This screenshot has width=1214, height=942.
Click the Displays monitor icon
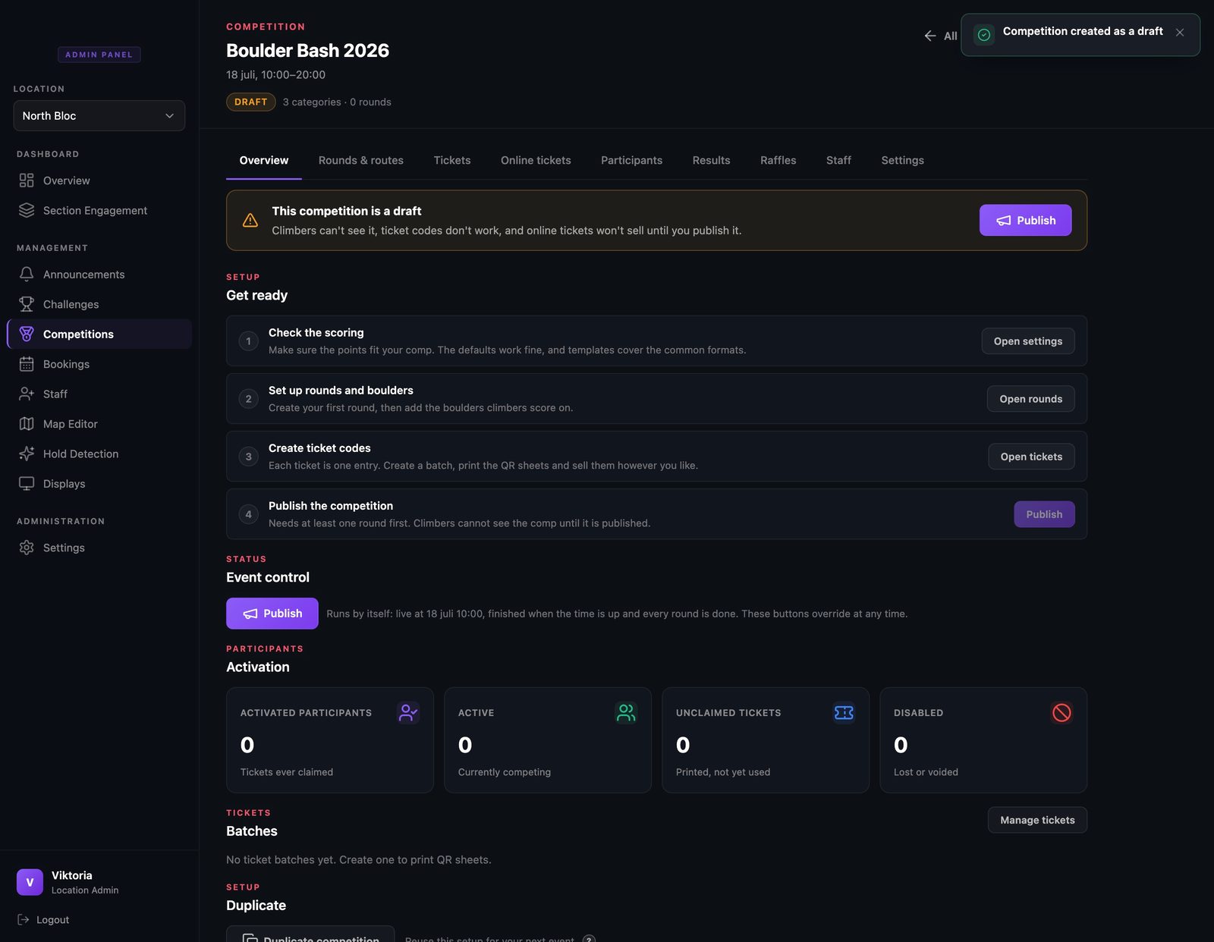(27, 484)
